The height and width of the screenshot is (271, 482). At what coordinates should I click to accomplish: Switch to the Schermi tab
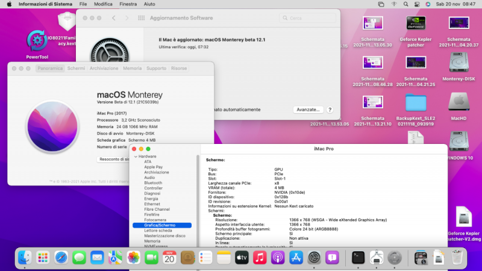pyautogui.click(x=76, y=69)
